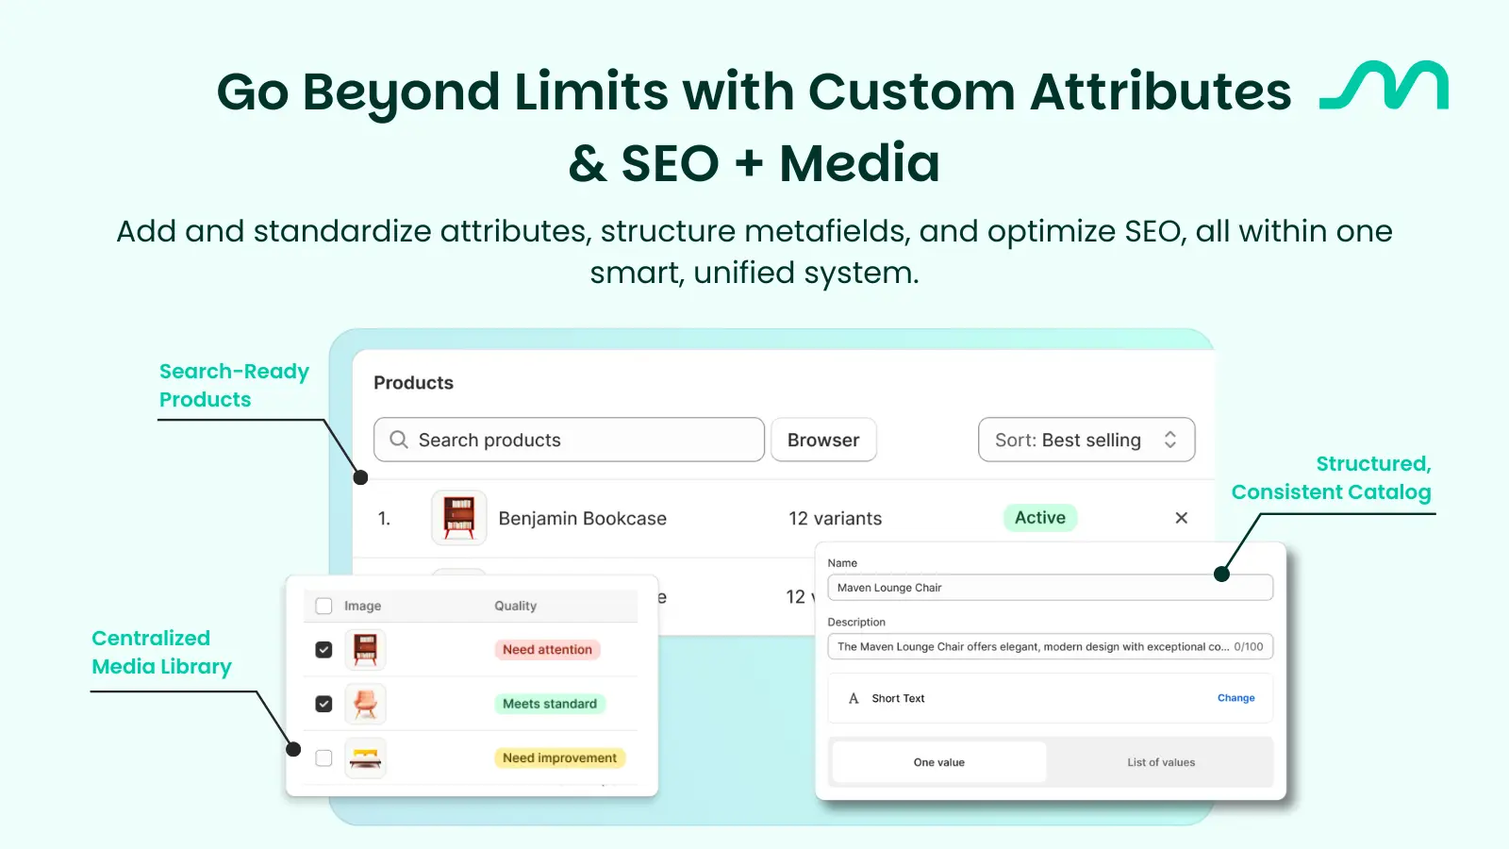Toggle the select-all checkbox beside Image header
Viewport: 1509px width, 849px height.
(x=323, y=606)
